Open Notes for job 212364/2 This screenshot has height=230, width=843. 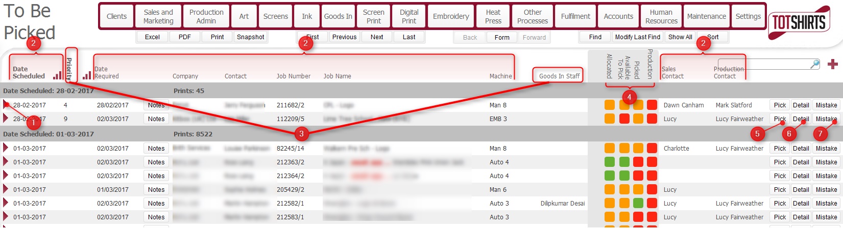(156, 176)
